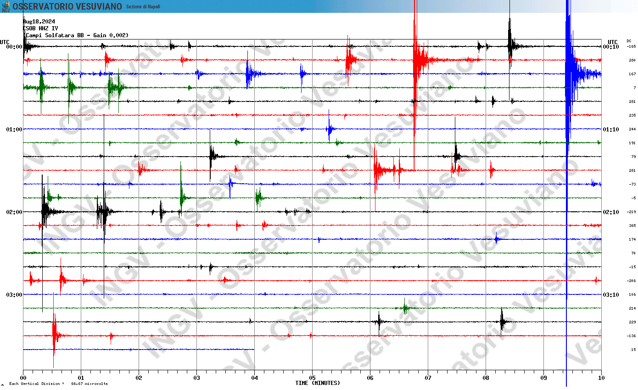Click the DC value 365
This screenshot has height=390, width=638.
632,226
